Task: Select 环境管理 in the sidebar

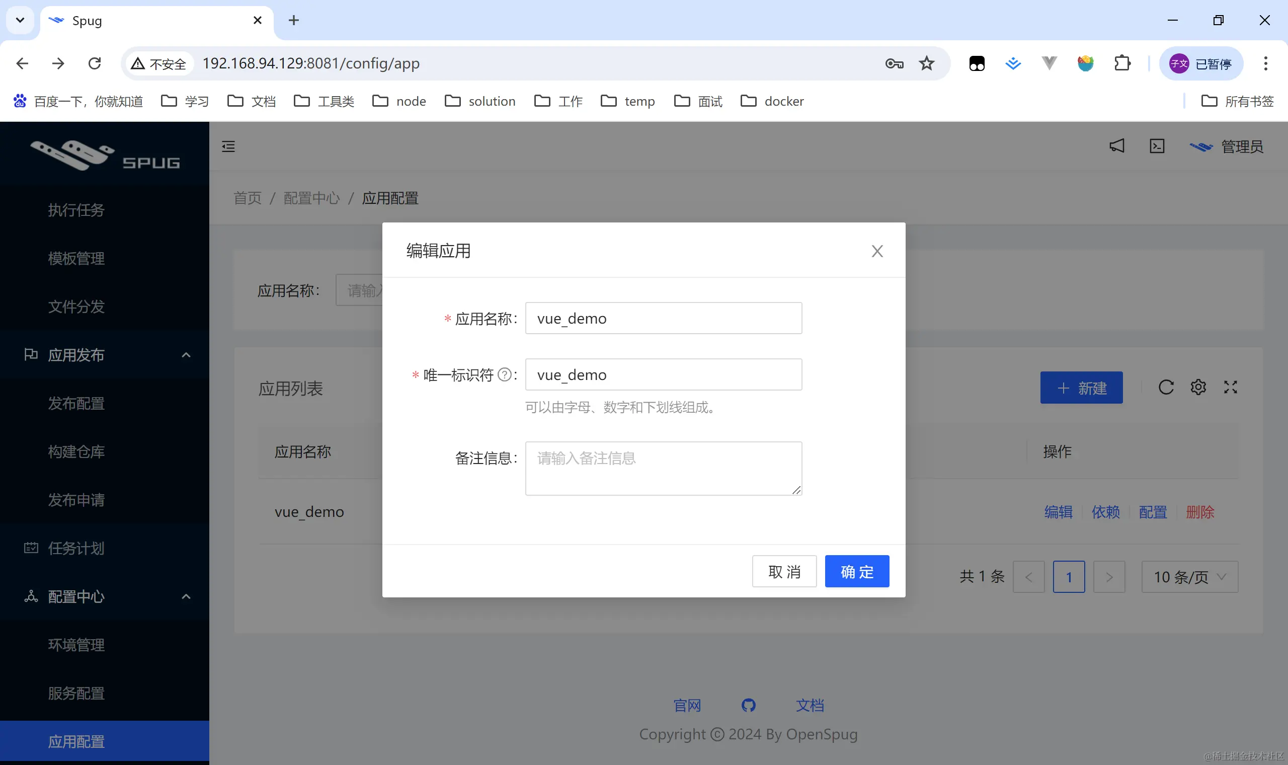Action: (76, 644)
